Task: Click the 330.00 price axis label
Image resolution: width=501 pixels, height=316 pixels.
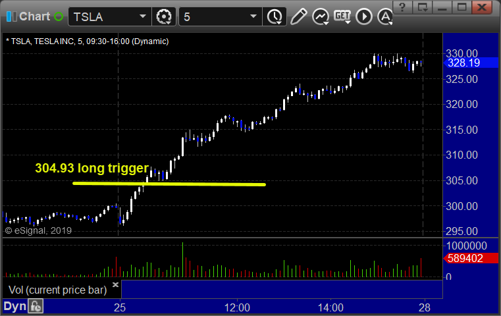Action: click(461, 53)
